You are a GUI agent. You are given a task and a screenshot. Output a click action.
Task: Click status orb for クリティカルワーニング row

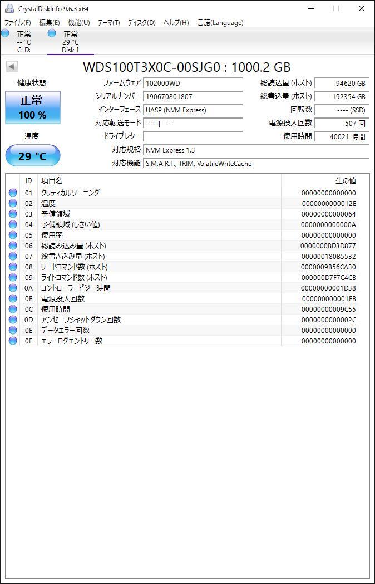13,193
